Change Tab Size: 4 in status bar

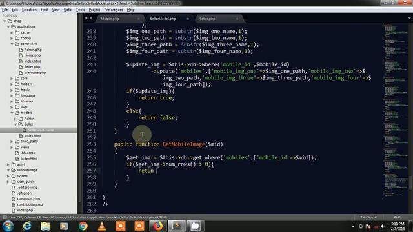tap(368, 217)
